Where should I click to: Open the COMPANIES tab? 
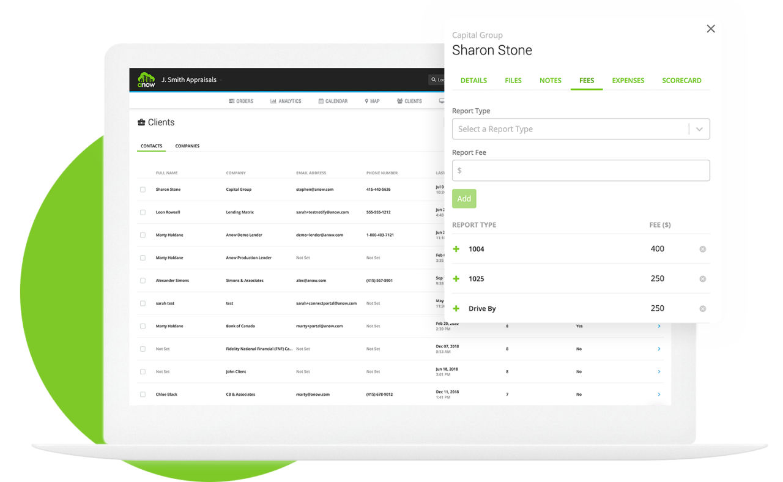coord(187,146)
